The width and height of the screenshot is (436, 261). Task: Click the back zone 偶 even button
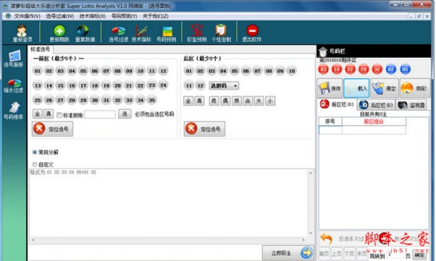(x=225, y=101)
